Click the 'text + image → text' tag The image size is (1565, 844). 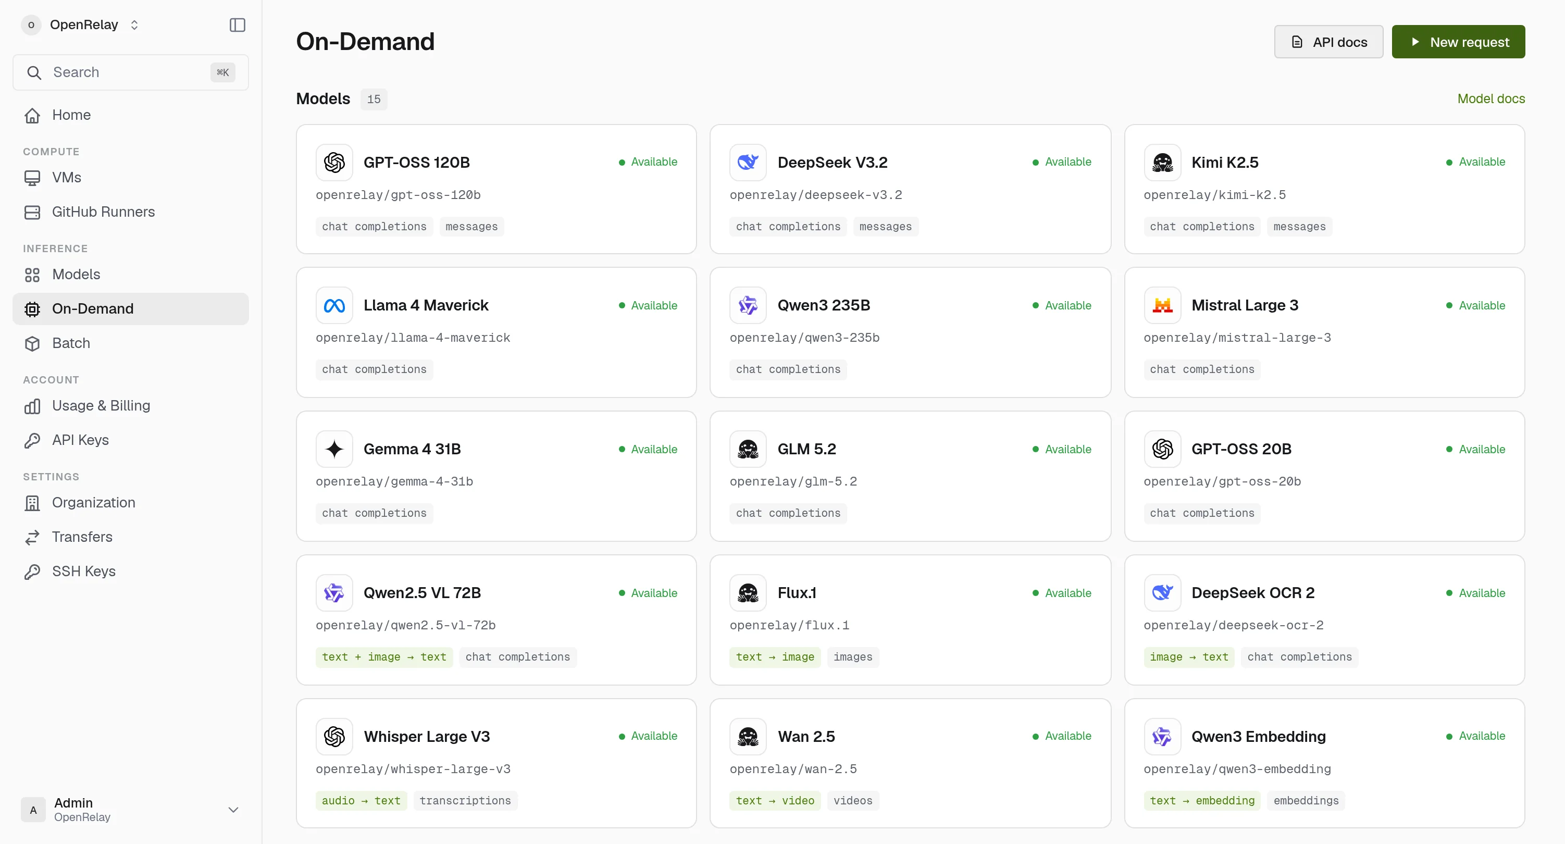[384, 657]
